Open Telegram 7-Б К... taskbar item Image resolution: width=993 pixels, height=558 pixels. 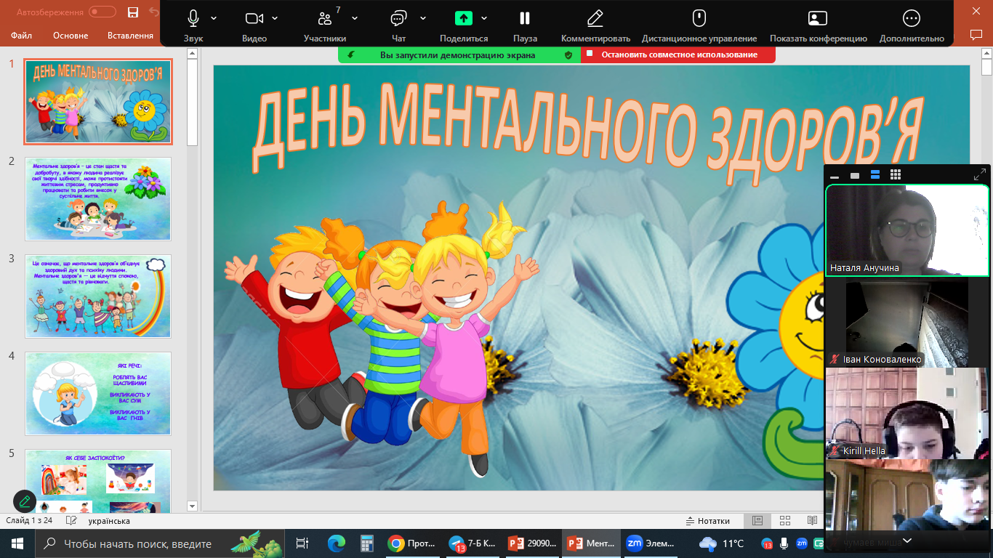pos(471,543)
